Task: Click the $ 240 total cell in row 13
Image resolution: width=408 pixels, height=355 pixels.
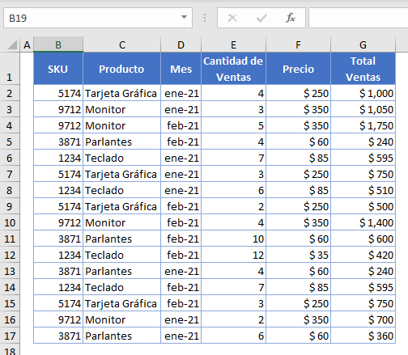Action: 363,271
